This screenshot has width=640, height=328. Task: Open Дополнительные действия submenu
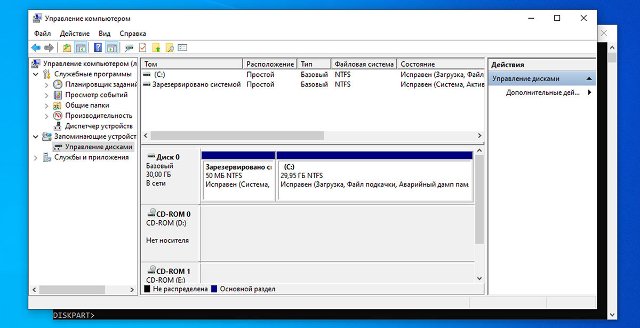(542, 92)
